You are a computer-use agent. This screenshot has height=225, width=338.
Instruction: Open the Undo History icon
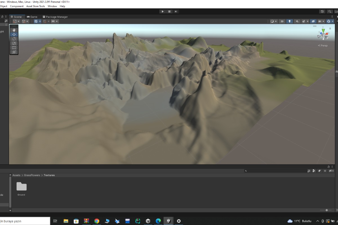coord(322,12)
